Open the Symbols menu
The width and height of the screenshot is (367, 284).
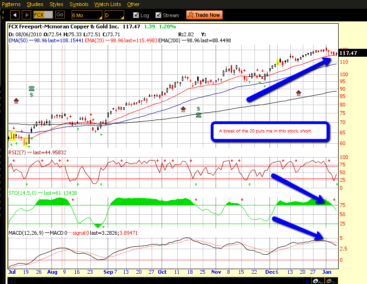tap(79, 4)
